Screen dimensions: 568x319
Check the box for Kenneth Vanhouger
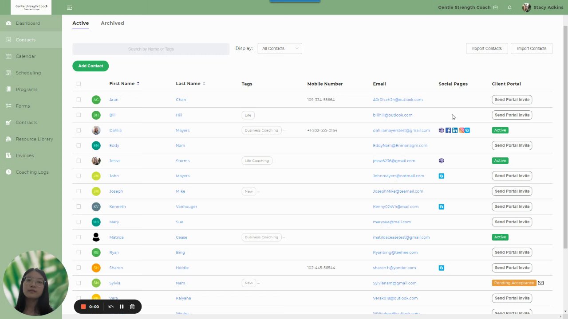click(x=79, y=206)
